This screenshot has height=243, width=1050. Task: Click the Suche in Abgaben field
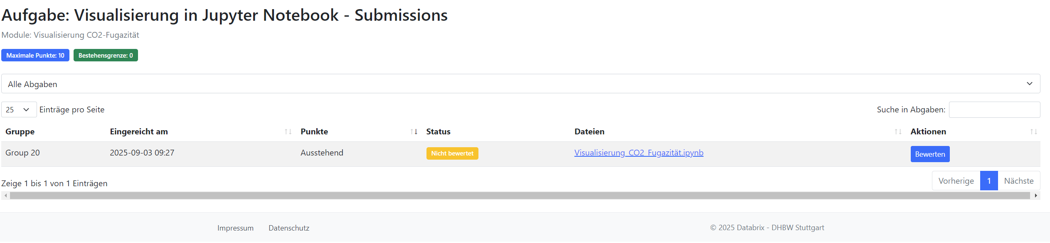pyautogui.click(x=994, y=110)
